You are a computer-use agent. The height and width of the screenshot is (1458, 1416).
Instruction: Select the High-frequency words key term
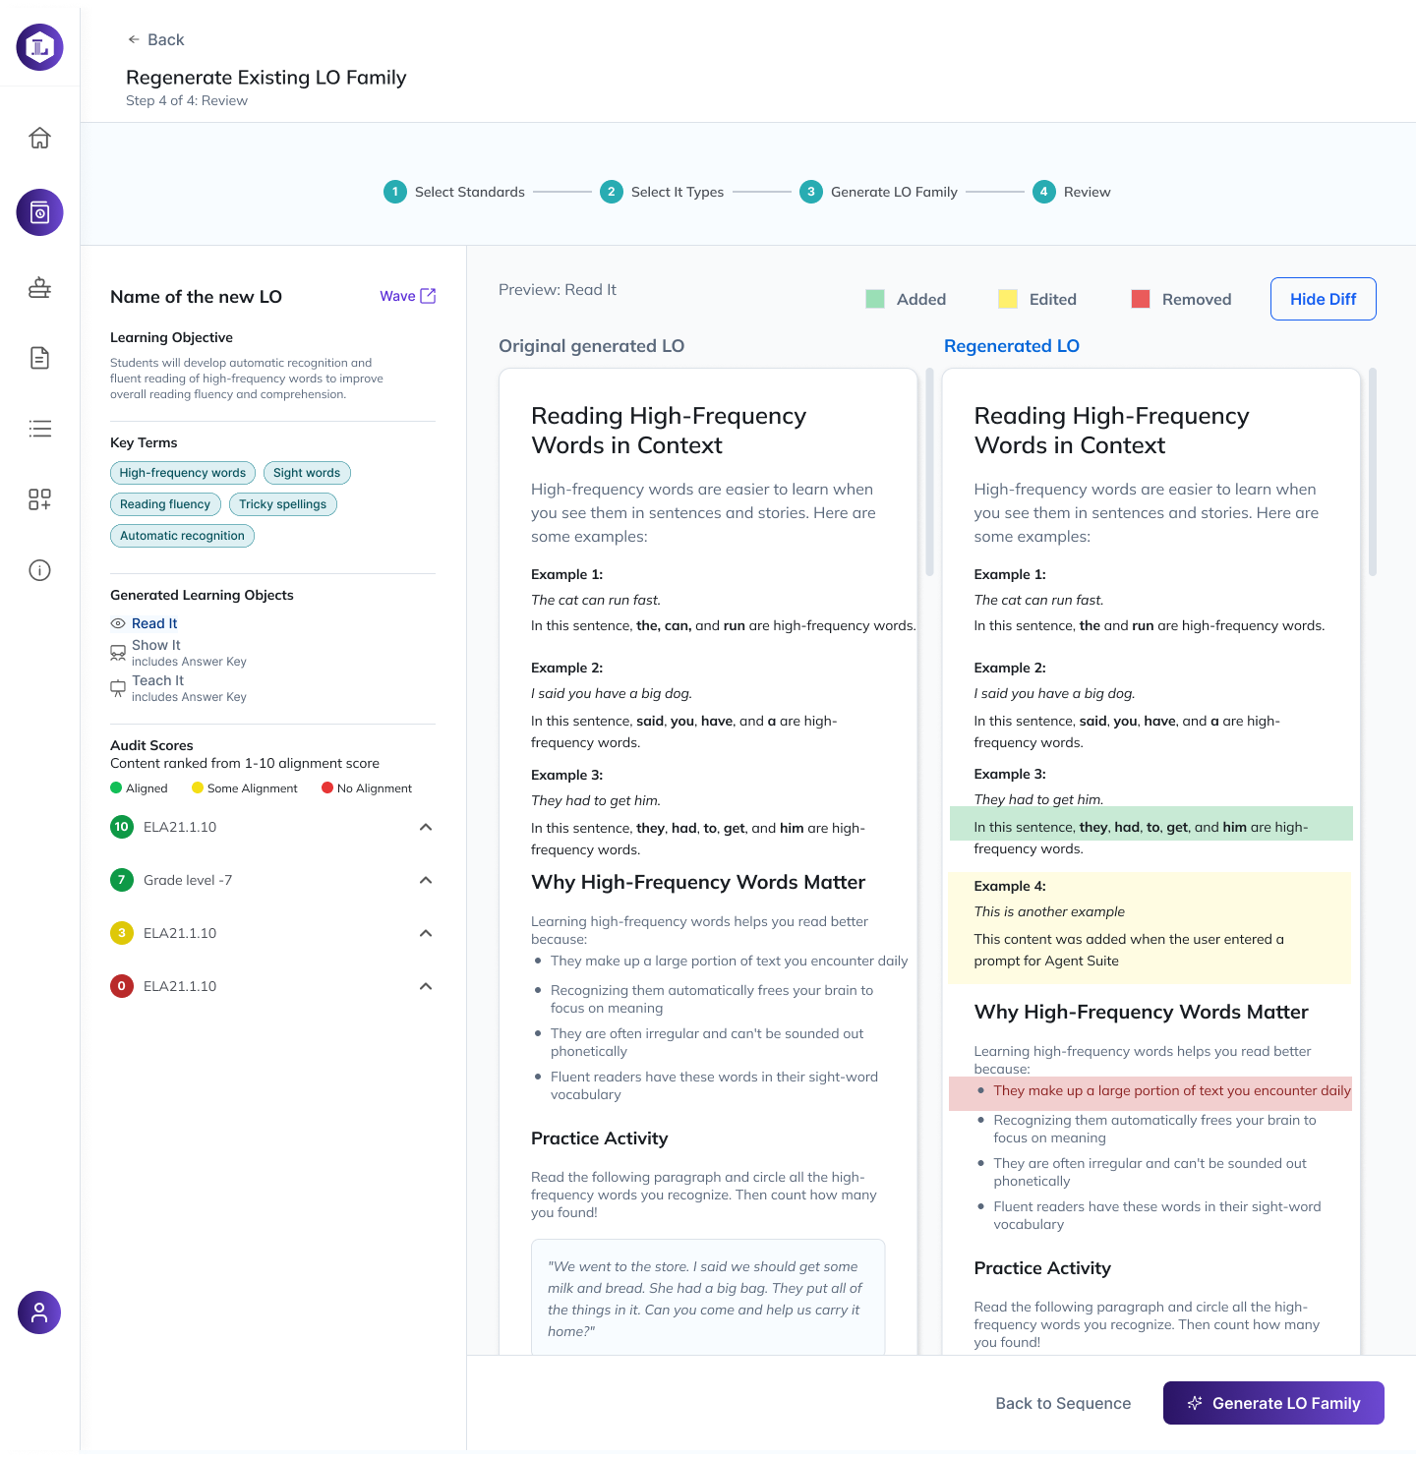pyautogui.click(x=183, y=473)
